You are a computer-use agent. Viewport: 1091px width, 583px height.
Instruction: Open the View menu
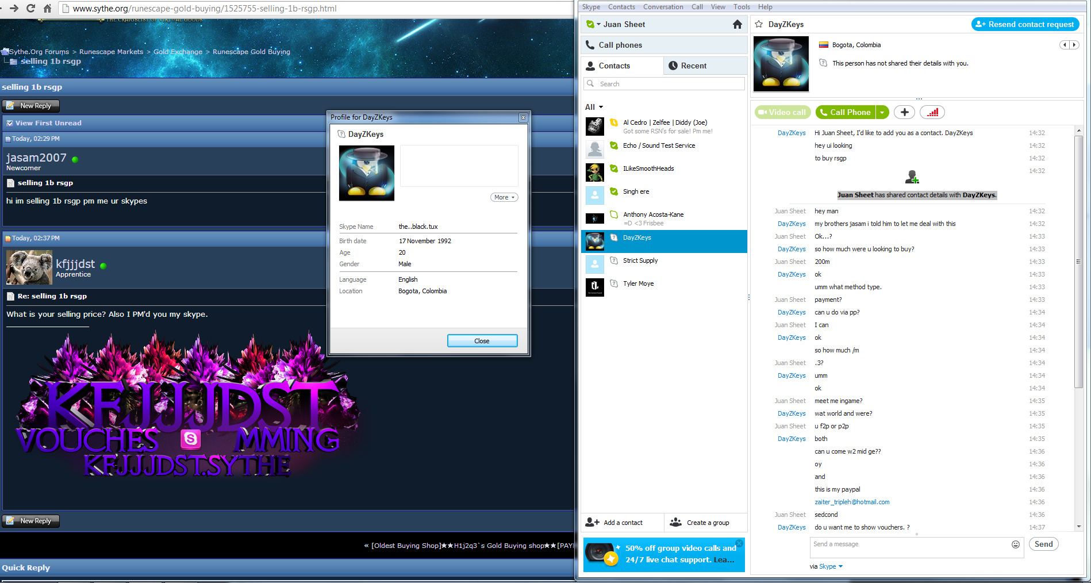click(718, 7)
